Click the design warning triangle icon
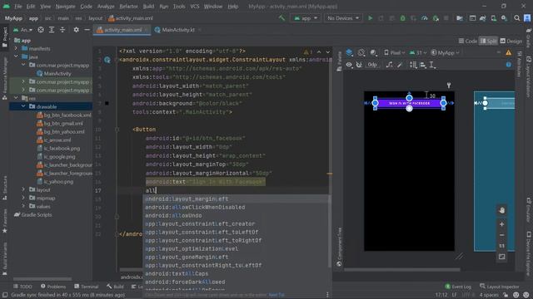The height and width of the screenshot is (299, 533). point(509,52)
